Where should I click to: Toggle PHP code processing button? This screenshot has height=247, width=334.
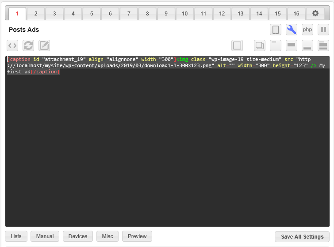(x=307, y=30)
